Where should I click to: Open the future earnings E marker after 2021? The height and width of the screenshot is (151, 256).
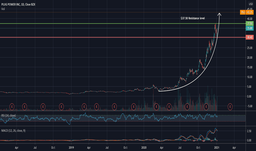coord(230,107)
